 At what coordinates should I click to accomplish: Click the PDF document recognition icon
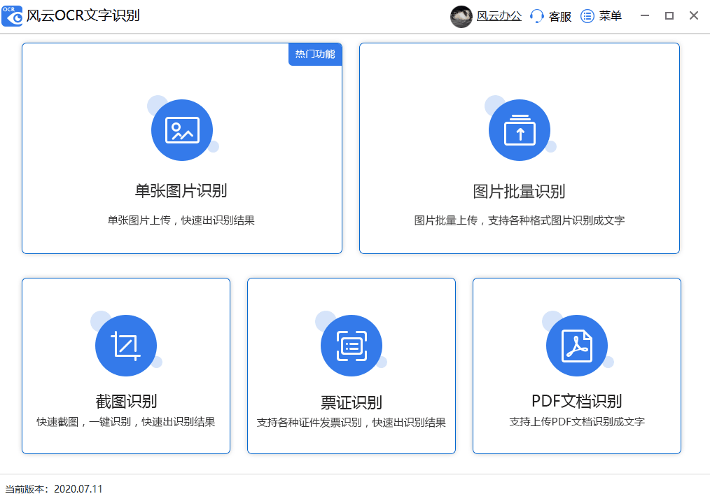[x=577, y=346]
